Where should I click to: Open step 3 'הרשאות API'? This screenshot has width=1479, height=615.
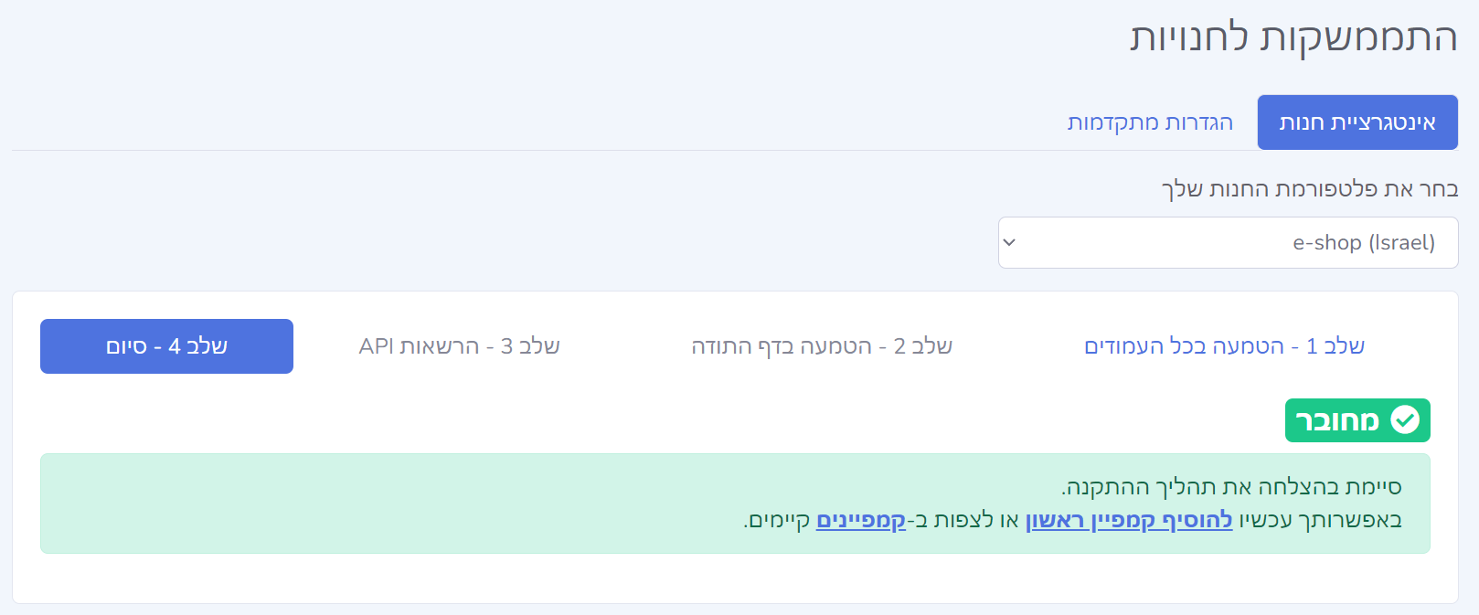click(x=459, y=346)
